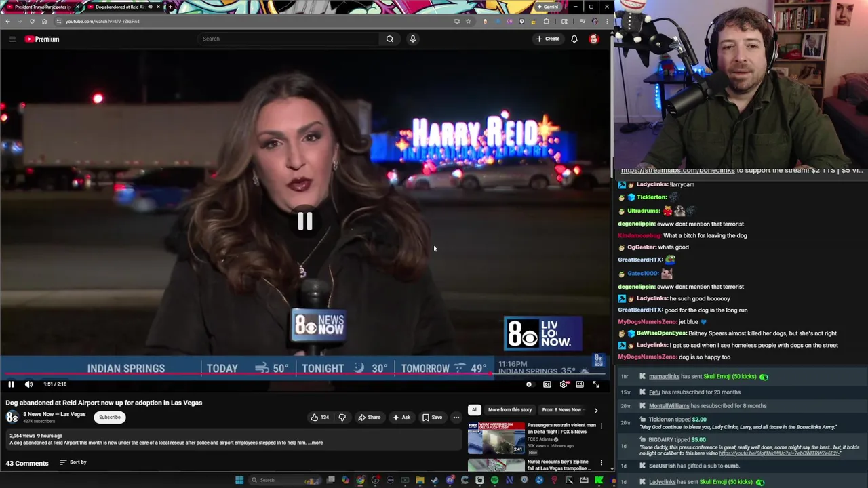Open more actions three-dot menu under video

456,418
